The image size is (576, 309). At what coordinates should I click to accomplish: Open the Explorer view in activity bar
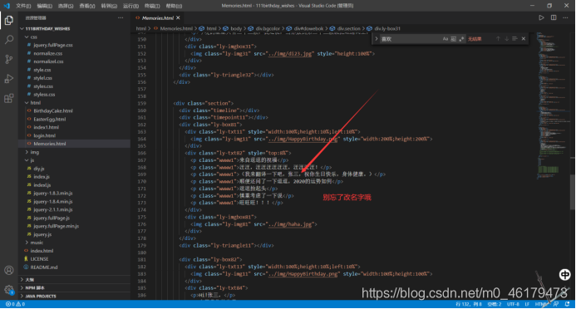click(9, 20)
